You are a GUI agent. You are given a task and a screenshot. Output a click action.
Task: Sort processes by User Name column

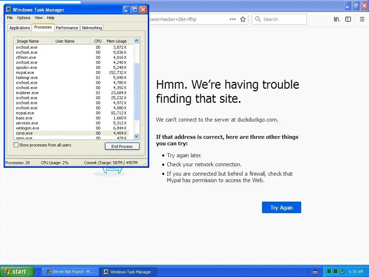[71, 41]
